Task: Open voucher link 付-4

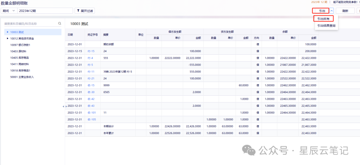Action: point(90,58)
